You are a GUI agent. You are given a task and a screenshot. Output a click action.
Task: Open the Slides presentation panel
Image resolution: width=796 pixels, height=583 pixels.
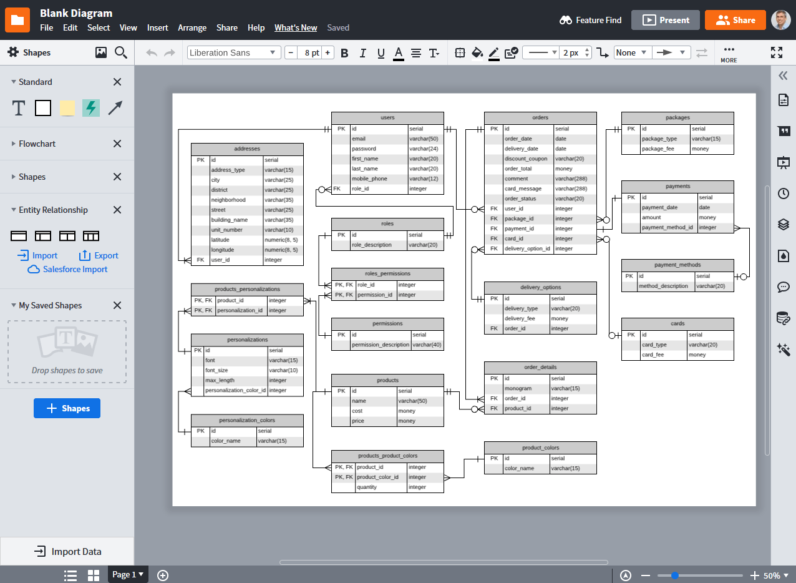point(784,163)
